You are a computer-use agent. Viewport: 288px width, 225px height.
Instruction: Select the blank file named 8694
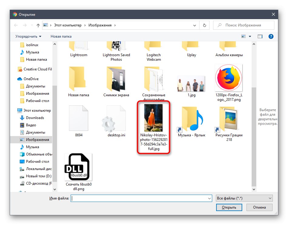pos(79,121)
